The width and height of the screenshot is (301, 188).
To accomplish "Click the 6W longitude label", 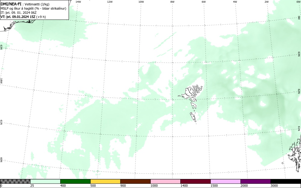I will (204, 2).
